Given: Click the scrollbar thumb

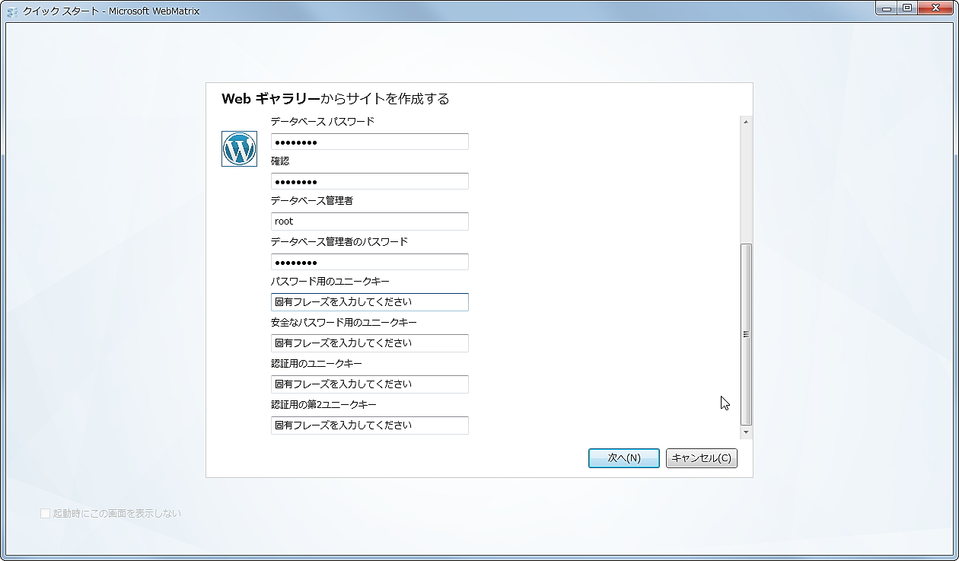Looking at the screenshot, I should (745, 333).
